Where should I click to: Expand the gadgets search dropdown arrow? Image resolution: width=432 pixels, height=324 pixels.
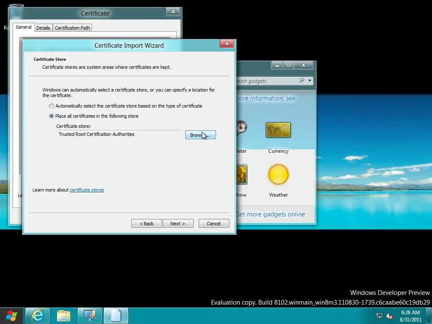click(x=310, y=81)
